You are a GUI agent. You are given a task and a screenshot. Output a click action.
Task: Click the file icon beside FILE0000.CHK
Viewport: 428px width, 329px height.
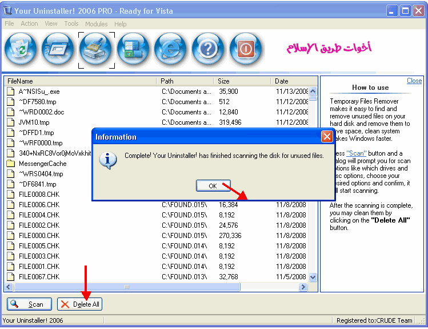pyautogui.click(x=11, y=236)
